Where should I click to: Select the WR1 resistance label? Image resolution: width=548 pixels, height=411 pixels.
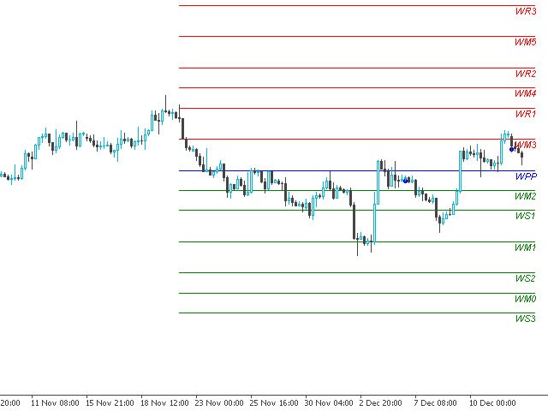click(526, 114)
